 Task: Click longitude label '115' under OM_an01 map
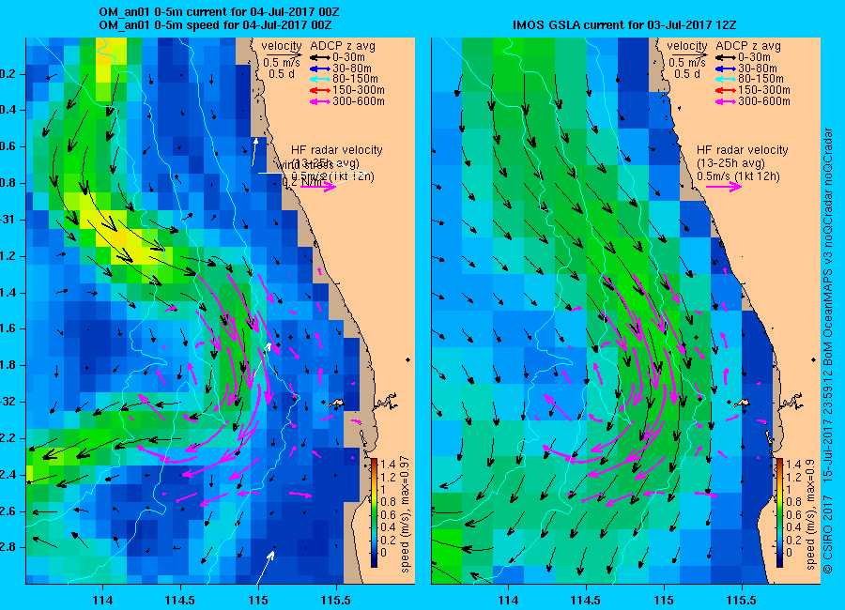pos(258,600)
